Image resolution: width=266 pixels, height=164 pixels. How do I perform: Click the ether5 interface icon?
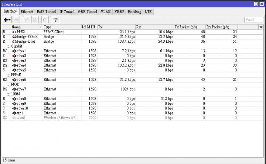pyautogui.click(x=14, y=70)
